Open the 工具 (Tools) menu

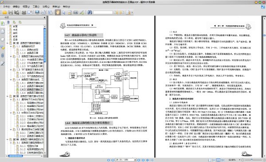click(36, 7)
